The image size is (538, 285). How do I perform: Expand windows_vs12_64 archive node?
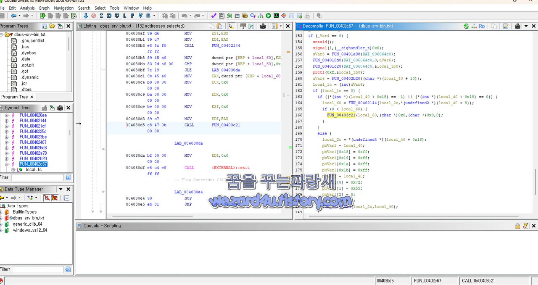(1, 230)
